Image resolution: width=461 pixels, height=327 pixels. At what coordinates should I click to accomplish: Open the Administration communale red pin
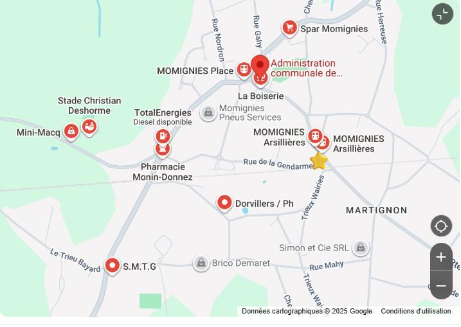click(260, 65)
